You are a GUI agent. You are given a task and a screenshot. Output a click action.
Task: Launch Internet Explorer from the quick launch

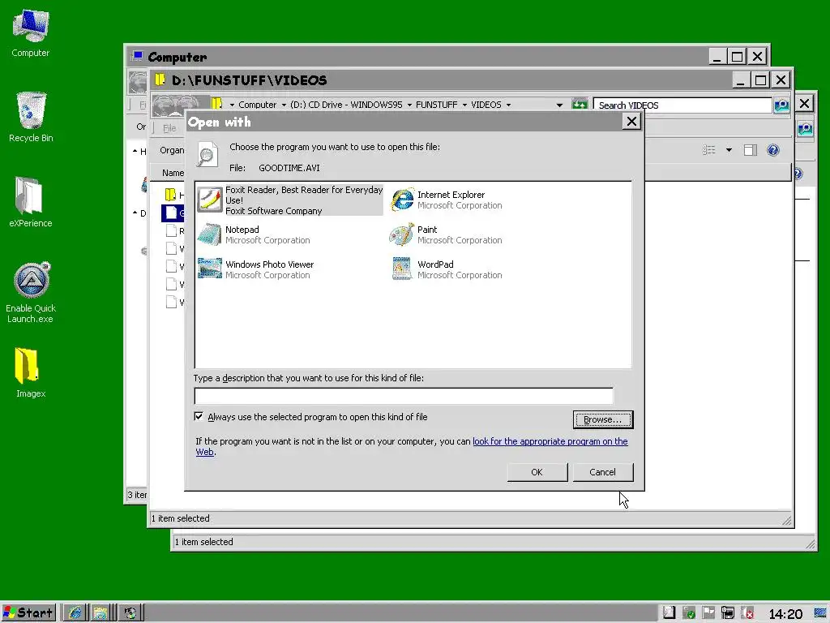pos(75,613)
